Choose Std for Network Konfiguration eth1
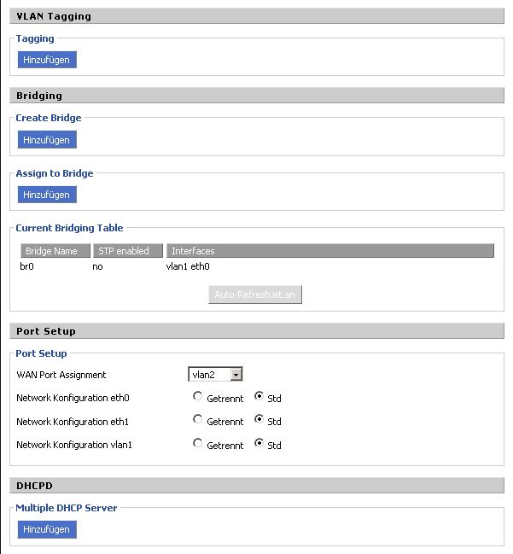Image resolution: width=513 pixels, height=554 pixels. pyautogui.click(x=259, y=420)
